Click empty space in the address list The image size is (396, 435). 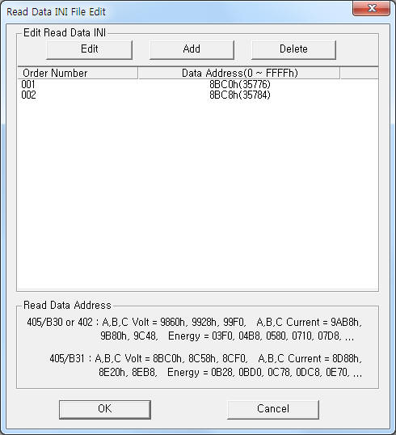[x=198, y=194]
